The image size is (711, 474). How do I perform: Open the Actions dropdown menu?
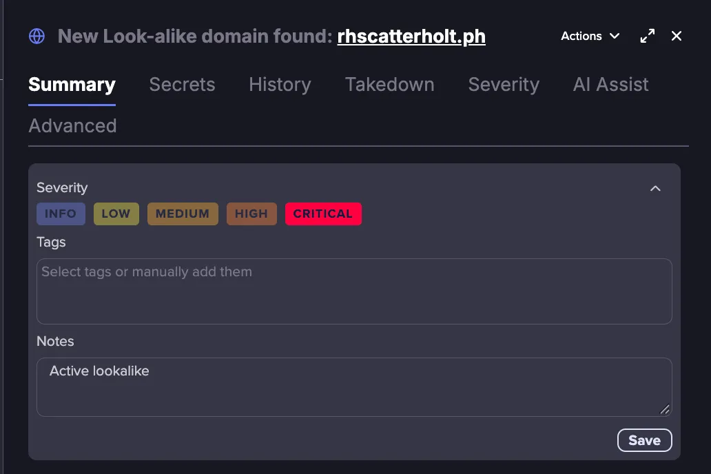pos(590,36)
